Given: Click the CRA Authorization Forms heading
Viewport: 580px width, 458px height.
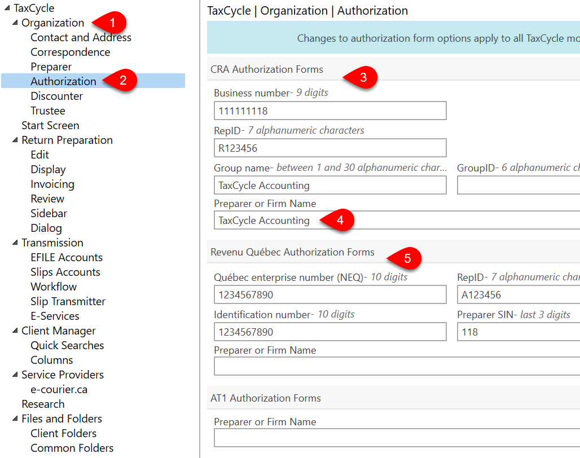Looking at the screenshot, I should click(267, 69).
